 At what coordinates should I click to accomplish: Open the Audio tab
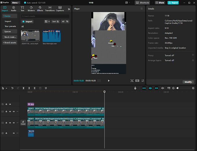click(x=14, y=9)
